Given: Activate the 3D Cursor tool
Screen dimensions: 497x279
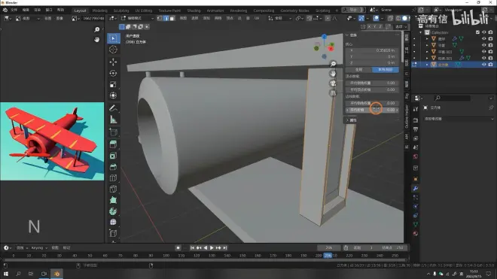Looking at the screenshot, I should click(x=113, y=50).
